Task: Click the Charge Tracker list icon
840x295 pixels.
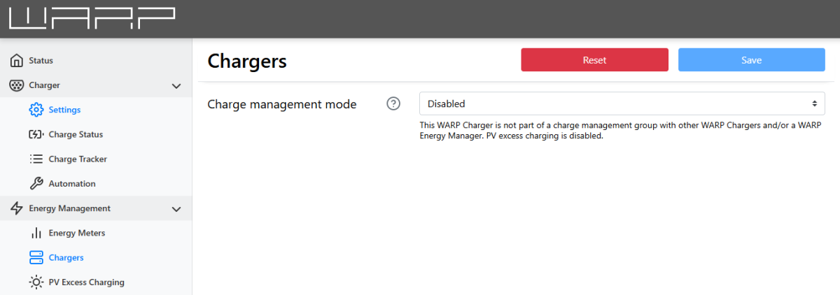Action: click(x=36, y=159)
